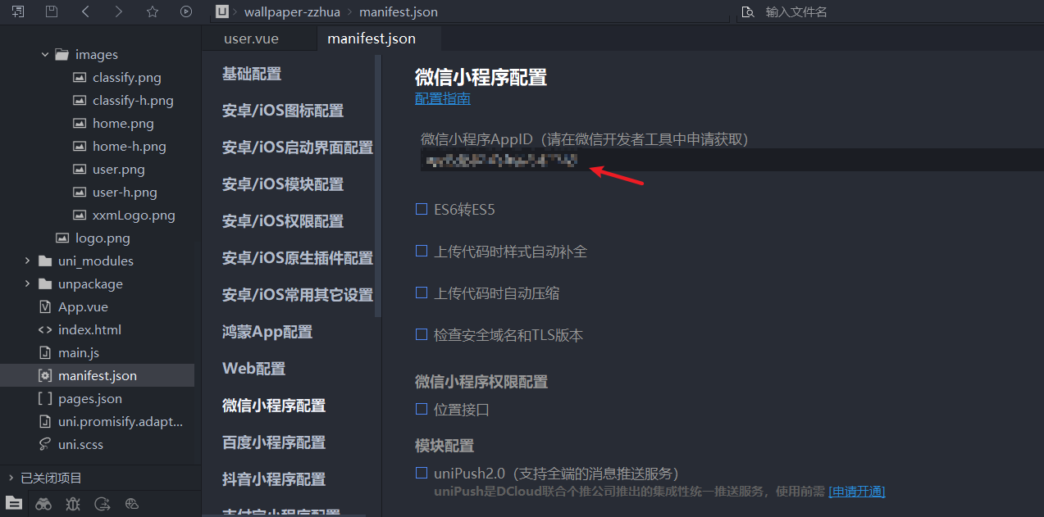Open the 配置指南 link
Viewport: 1044px width, 517px height.
tap(443, 98)
